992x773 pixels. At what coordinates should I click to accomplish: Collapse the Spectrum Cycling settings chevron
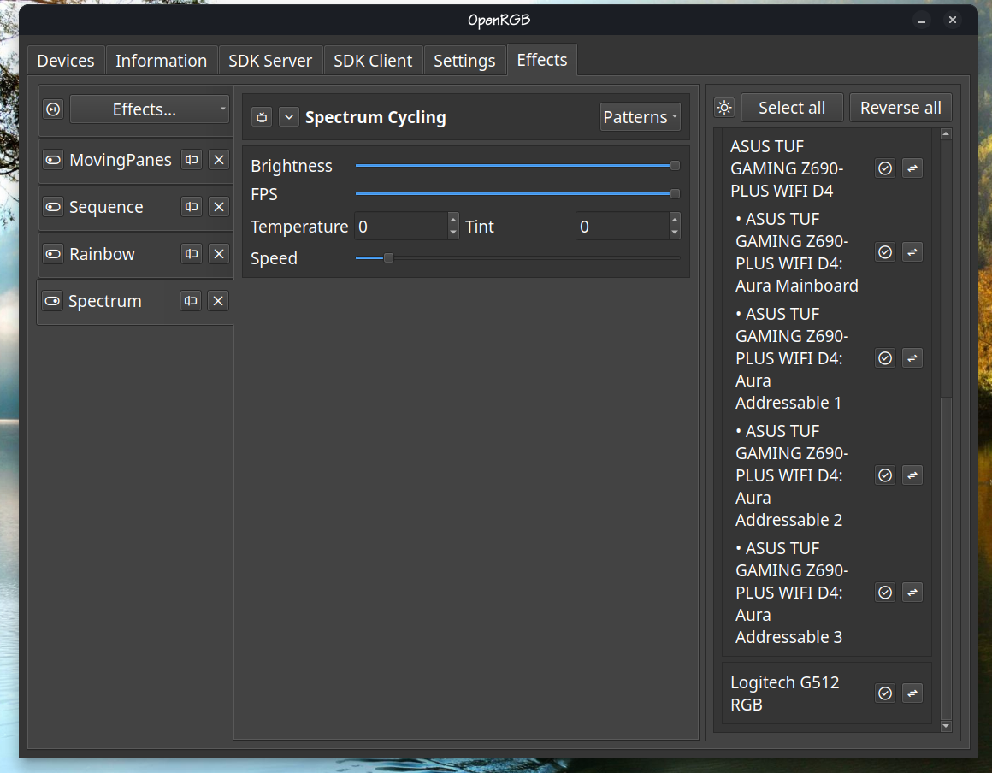289,117
